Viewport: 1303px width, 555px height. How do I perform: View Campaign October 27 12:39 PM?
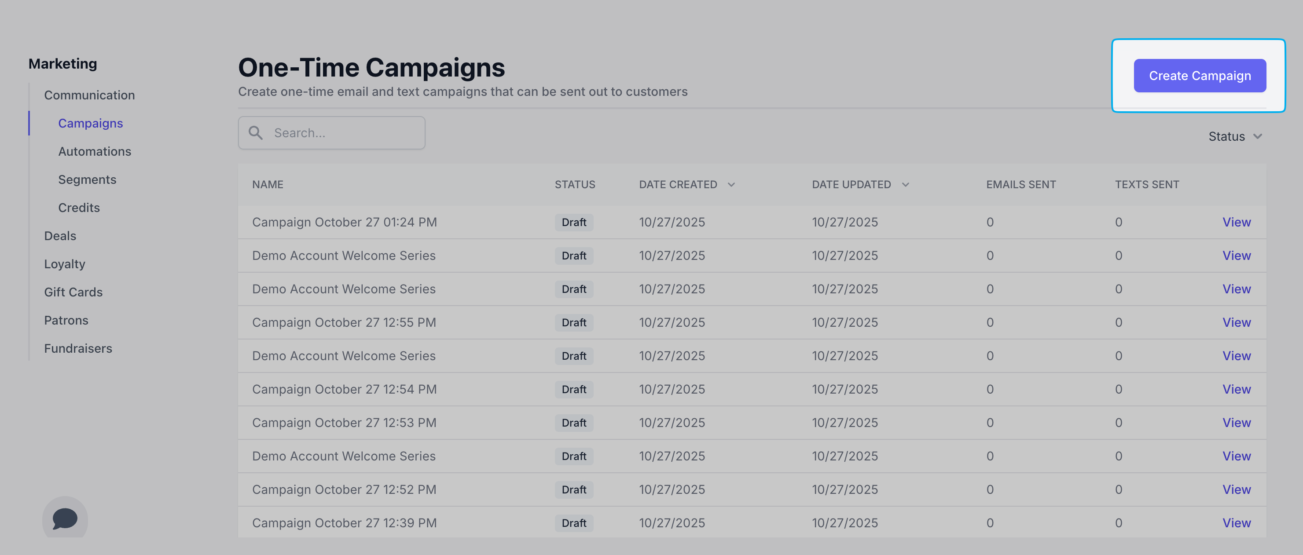click(x=1236, y=522)
